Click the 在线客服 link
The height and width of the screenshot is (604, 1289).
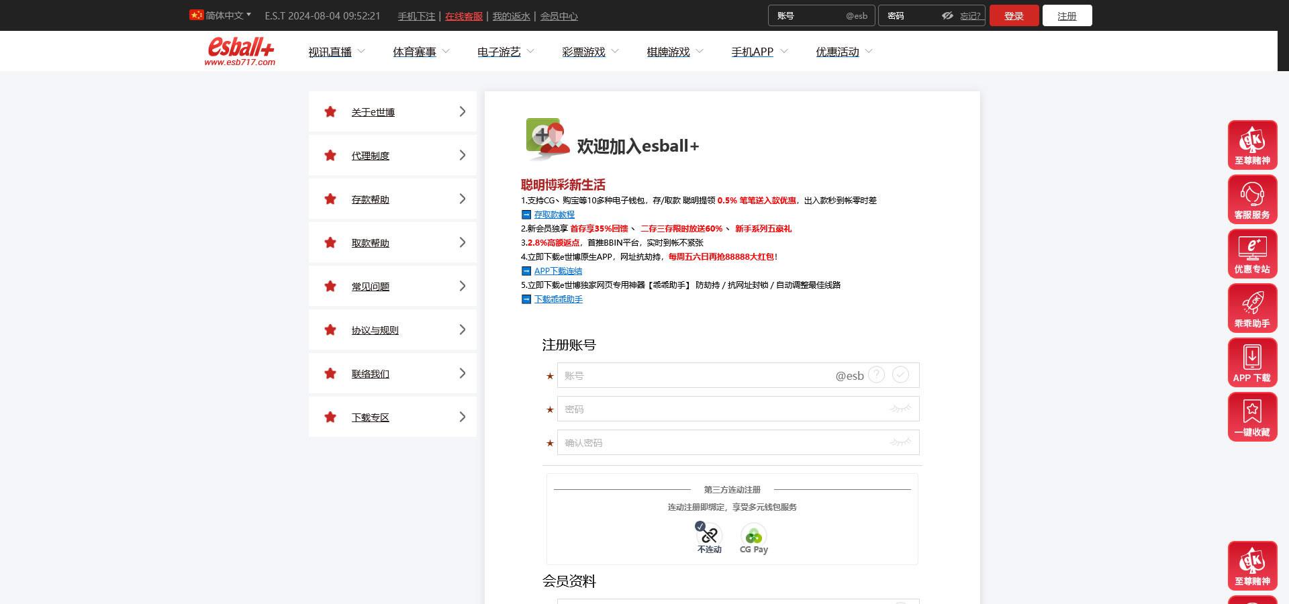[x=464, y=16]
